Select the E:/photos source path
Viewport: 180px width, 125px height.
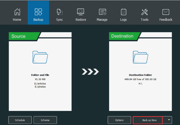pyautogui.click(x=40, y=87)
